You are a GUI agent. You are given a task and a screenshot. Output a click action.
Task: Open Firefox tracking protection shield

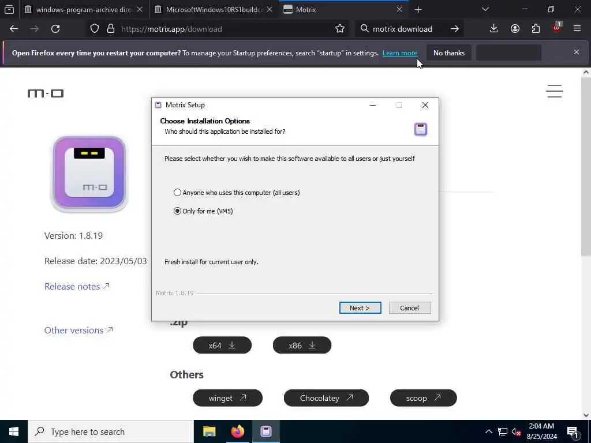coord(95,29)
